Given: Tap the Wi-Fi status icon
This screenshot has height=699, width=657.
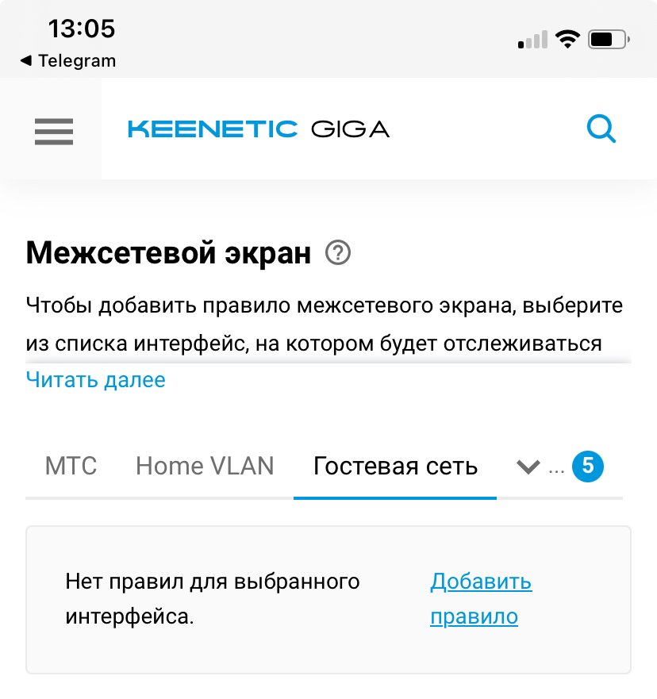Looking at the screenshot, I should pyautogui.click(x=567, y=40).
